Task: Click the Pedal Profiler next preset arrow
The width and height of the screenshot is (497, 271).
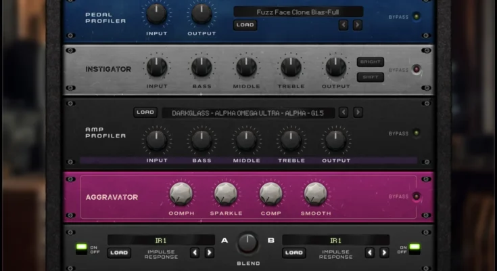Action: pyautogui.click(x=358, y=25)
